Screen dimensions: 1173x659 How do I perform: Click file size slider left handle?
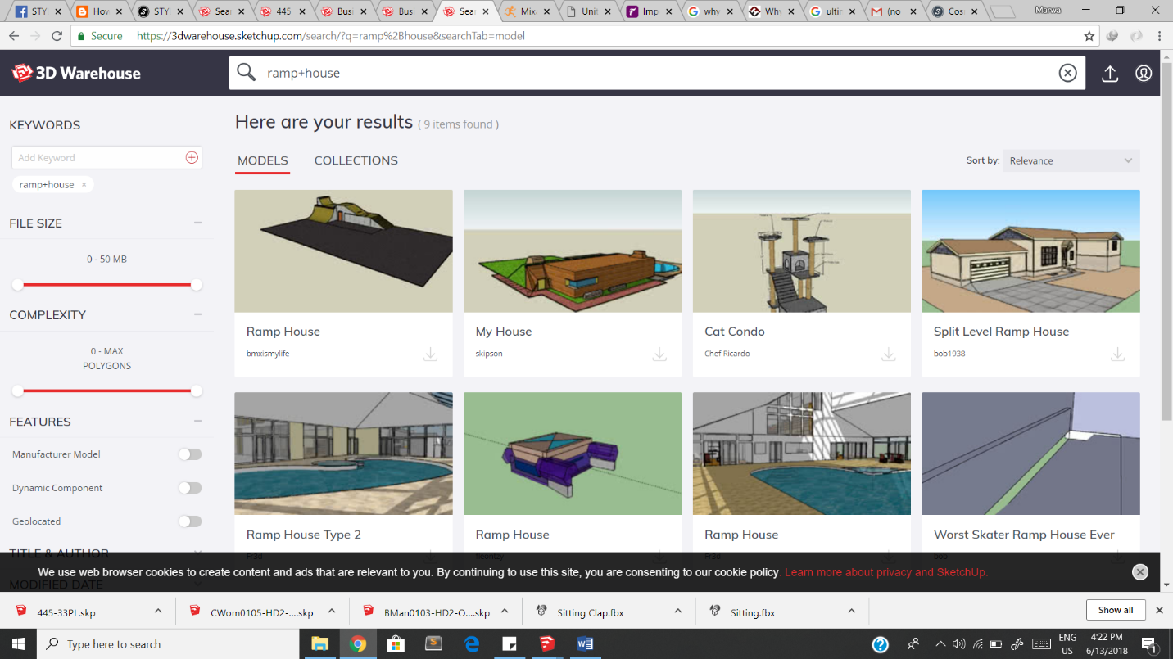(17, 285)
